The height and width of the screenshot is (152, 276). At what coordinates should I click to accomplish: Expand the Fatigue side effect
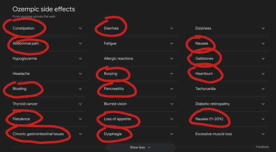[171, 43]
